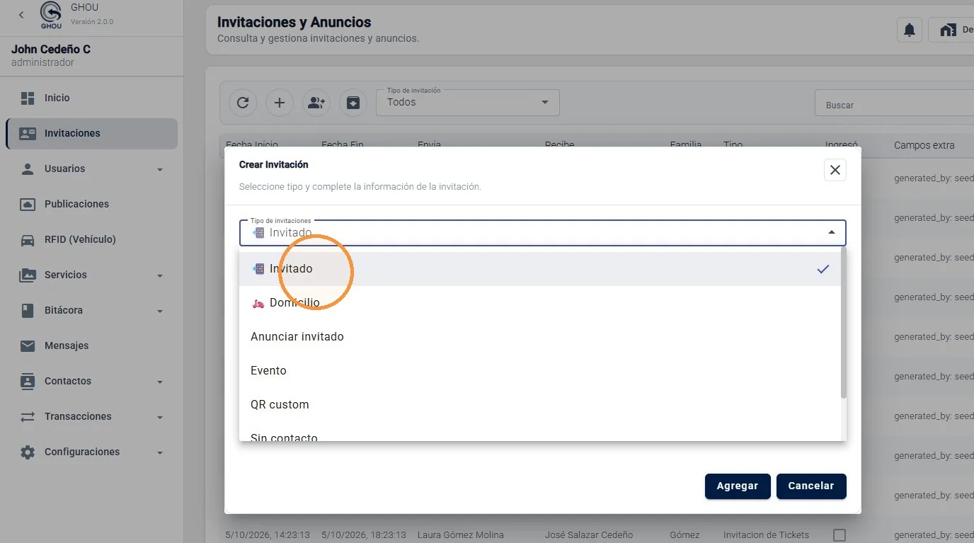974x543 pixels.
Task: Click the Cancelar button
Action: pos(811,486)
